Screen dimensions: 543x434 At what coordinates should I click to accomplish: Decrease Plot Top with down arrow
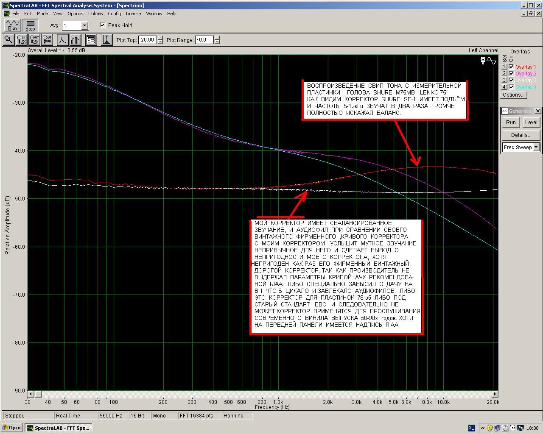coord(160,42)
